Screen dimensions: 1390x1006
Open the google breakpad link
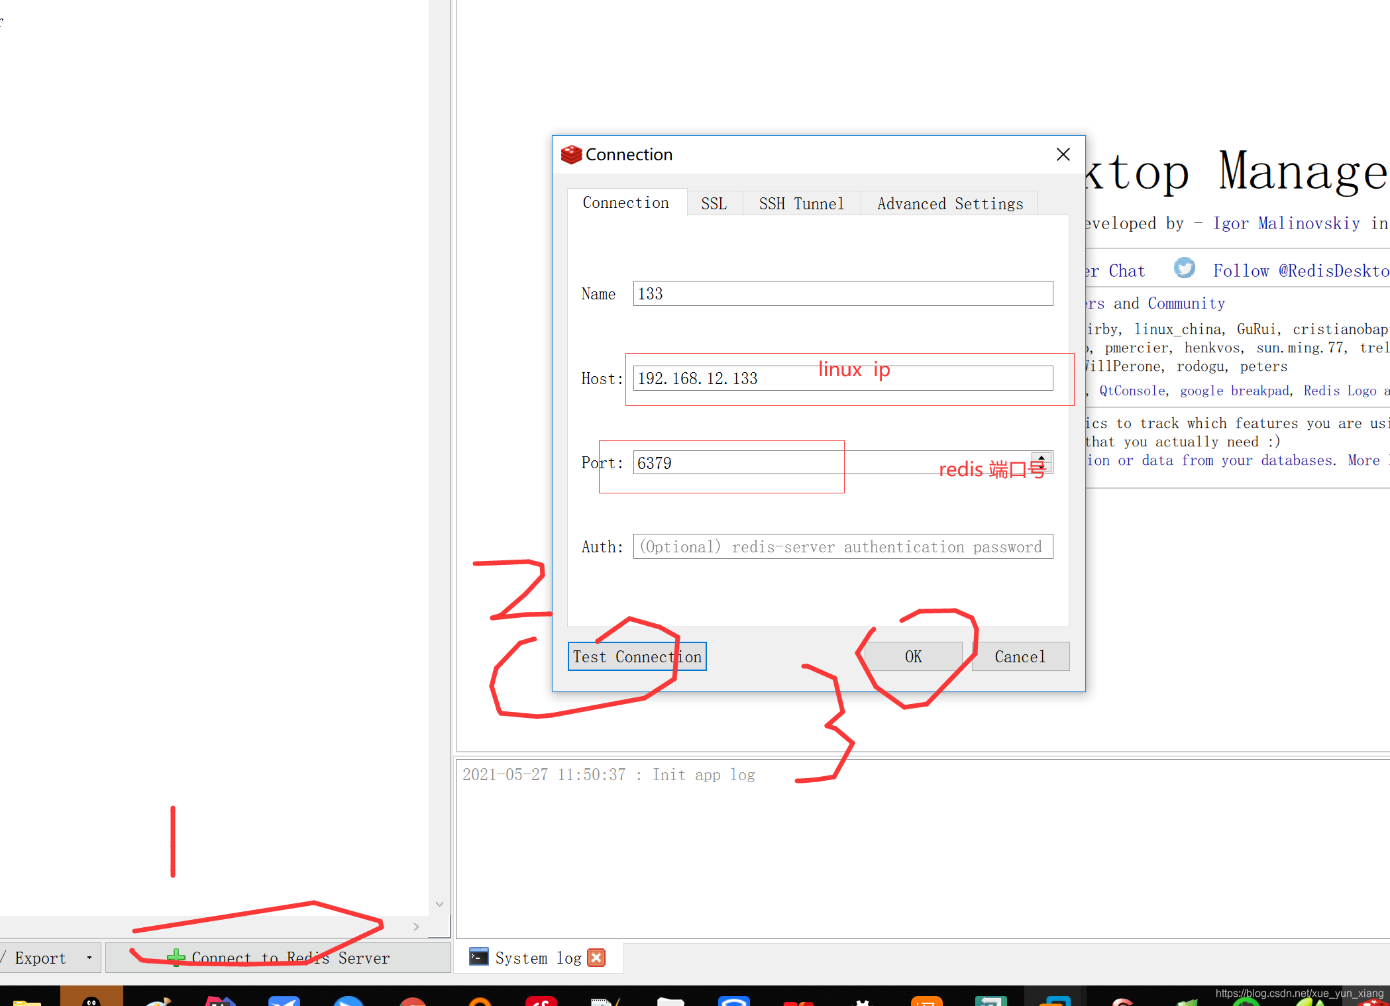[1234, 391]
